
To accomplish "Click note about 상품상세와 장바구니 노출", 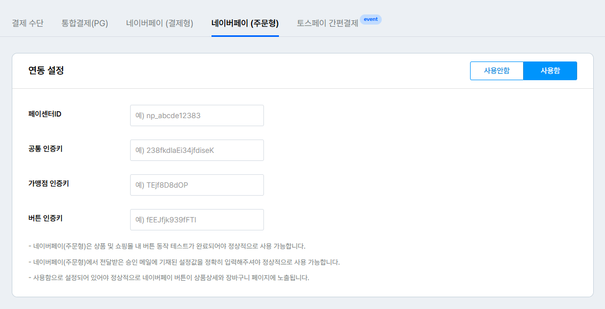I will pos(169,278).
